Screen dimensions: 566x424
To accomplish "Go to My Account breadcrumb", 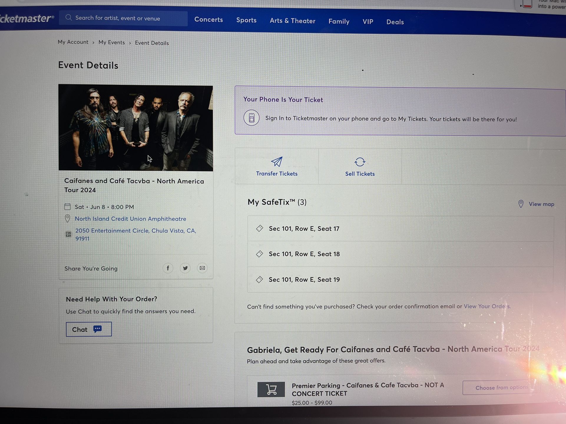I will coord(73,42).
